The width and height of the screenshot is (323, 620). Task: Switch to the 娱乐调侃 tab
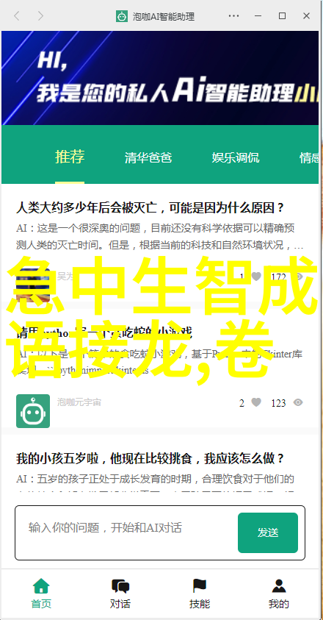[236, 157]
